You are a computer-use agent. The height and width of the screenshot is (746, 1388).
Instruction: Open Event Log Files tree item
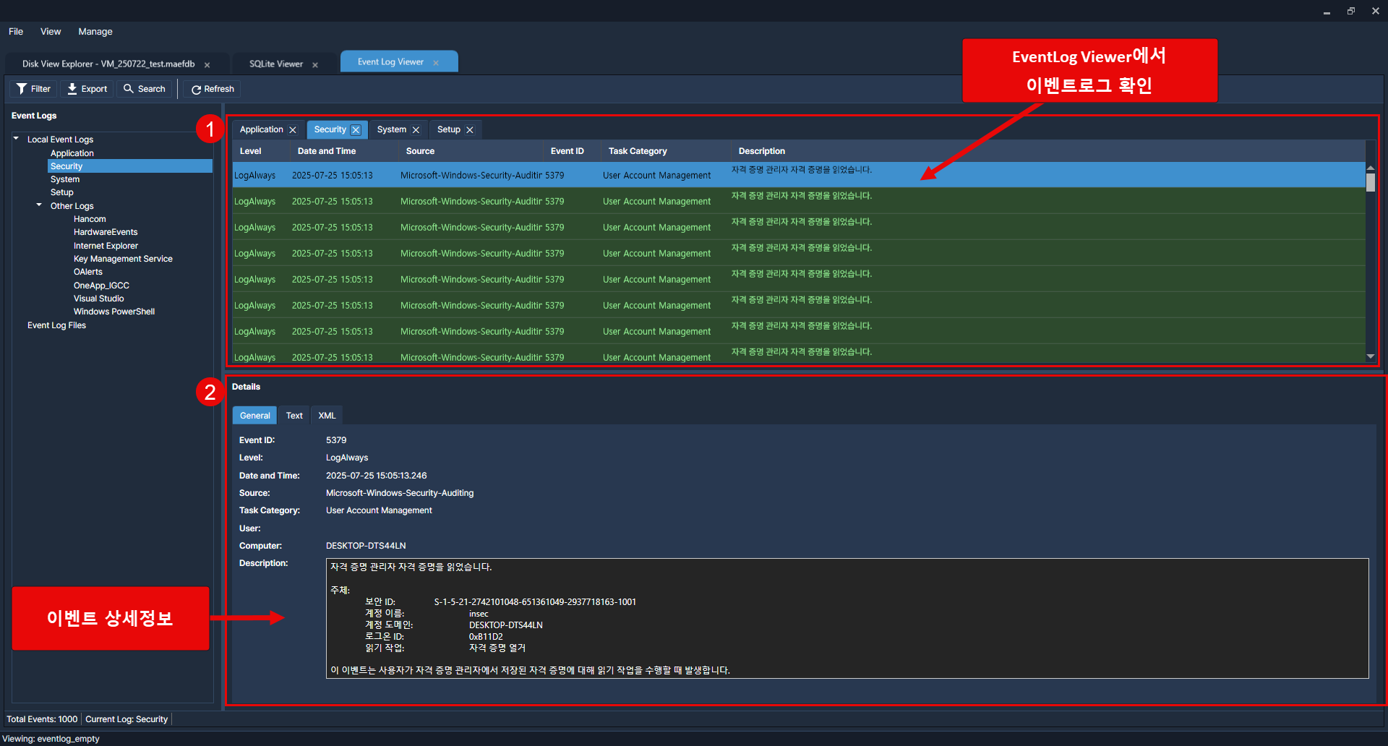pyautogui.click(x=56, y=325)
